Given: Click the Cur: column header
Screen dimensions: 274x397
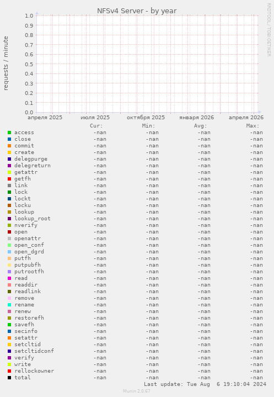Looking at the screenshot, I should 96,126.
